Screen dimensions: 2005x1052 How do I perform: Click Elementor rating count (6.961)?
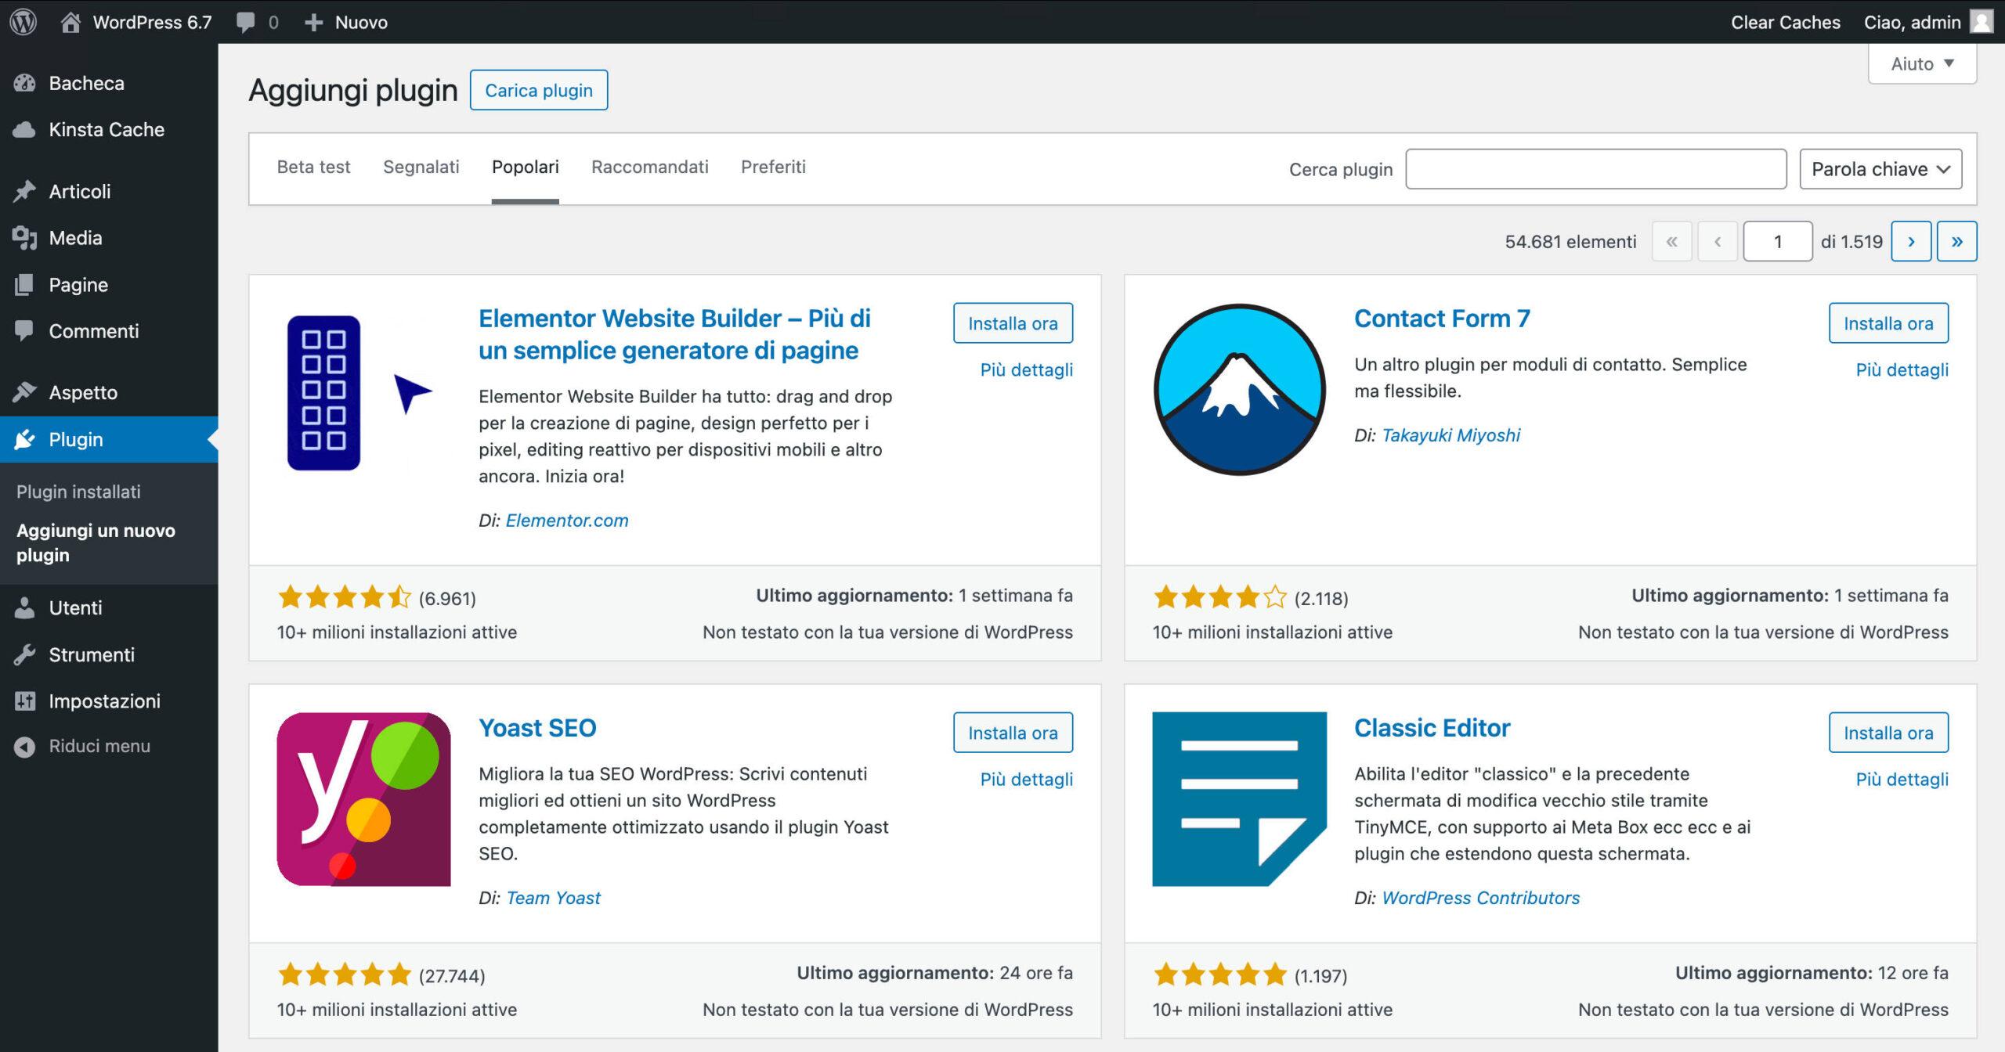click(447, 599)
